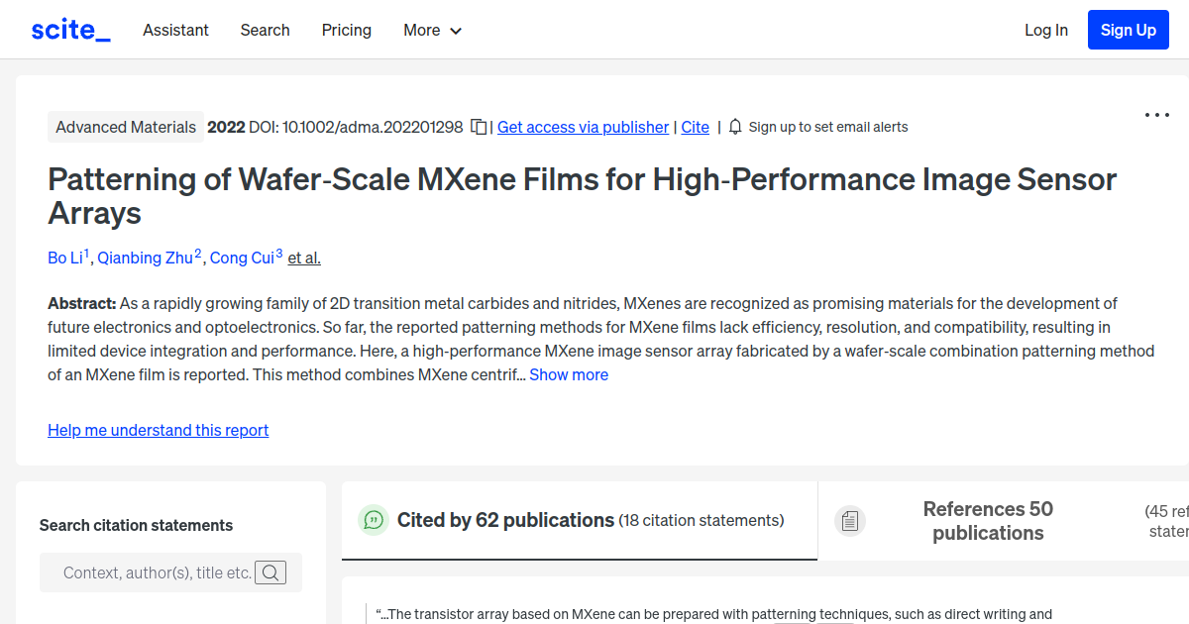Image resolution: width=1189 pixels, height=624 pixels.
Task: Click the Cite link
Action: click(x=695, y=127)
